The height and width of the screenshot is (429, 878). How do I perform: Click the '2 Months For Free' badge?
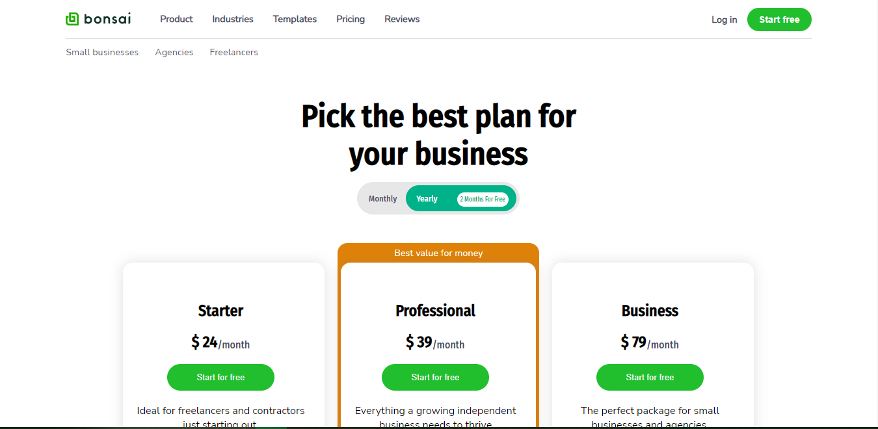[484, 198]
